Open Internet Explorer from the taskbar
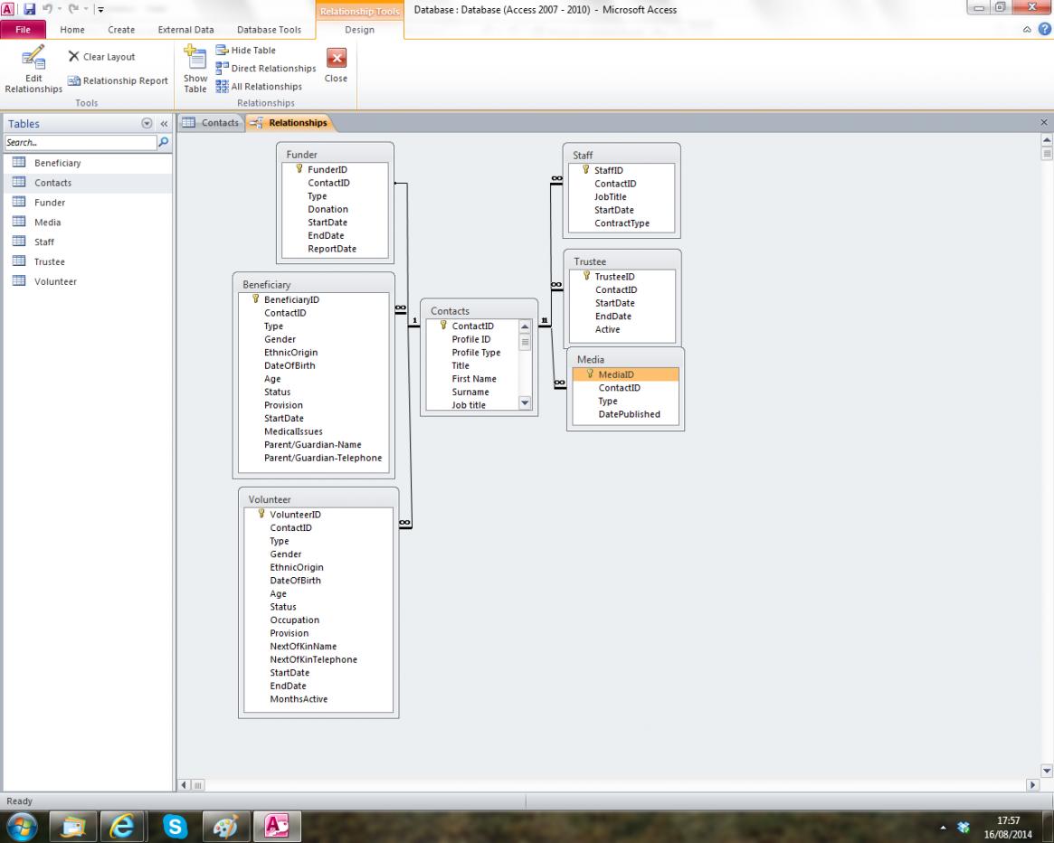Viewport: 1054px width, 843px height. tap(121, 826)
